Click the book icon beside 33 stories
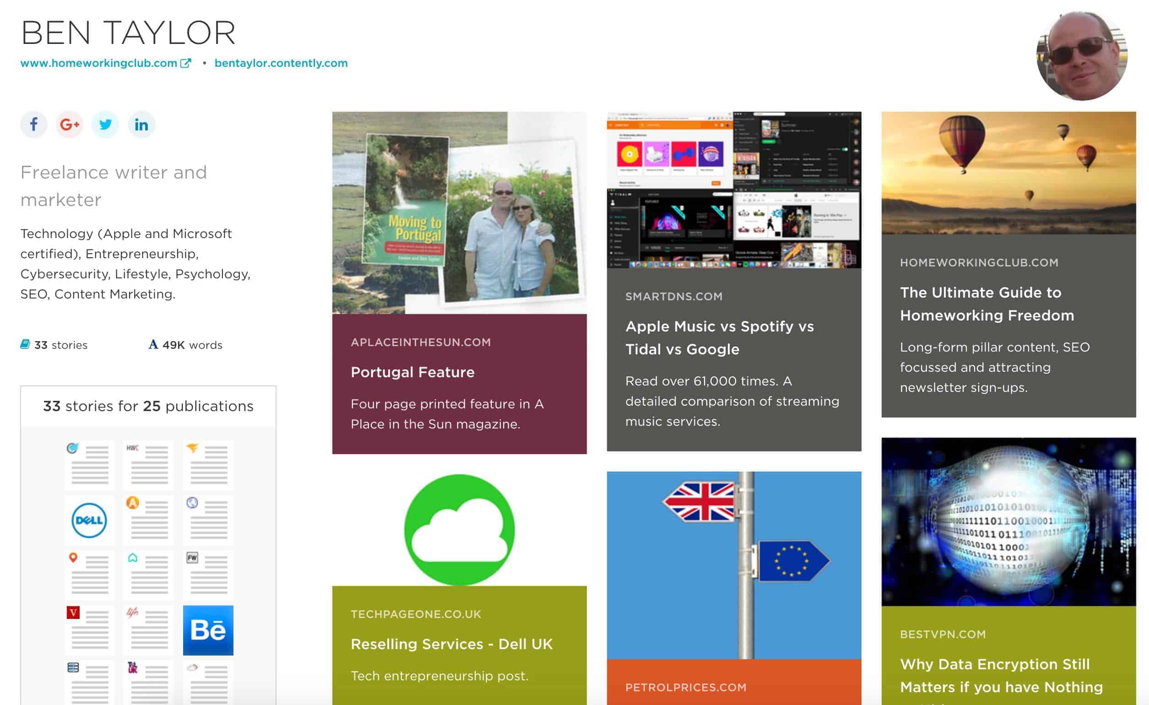 point(25,344)
